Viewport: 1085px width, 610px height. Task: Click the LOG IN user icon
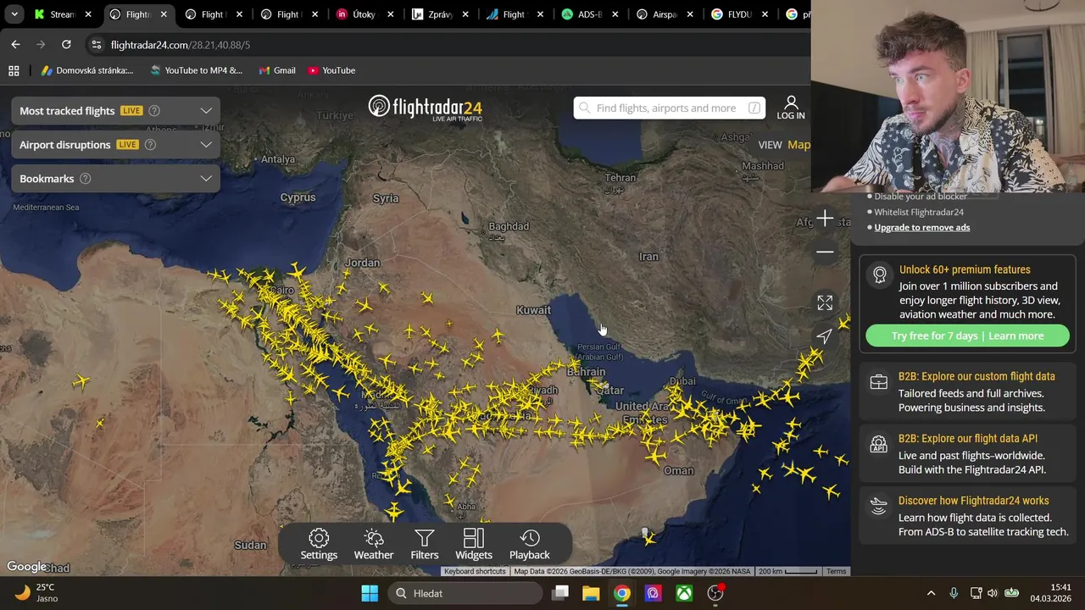791,108
